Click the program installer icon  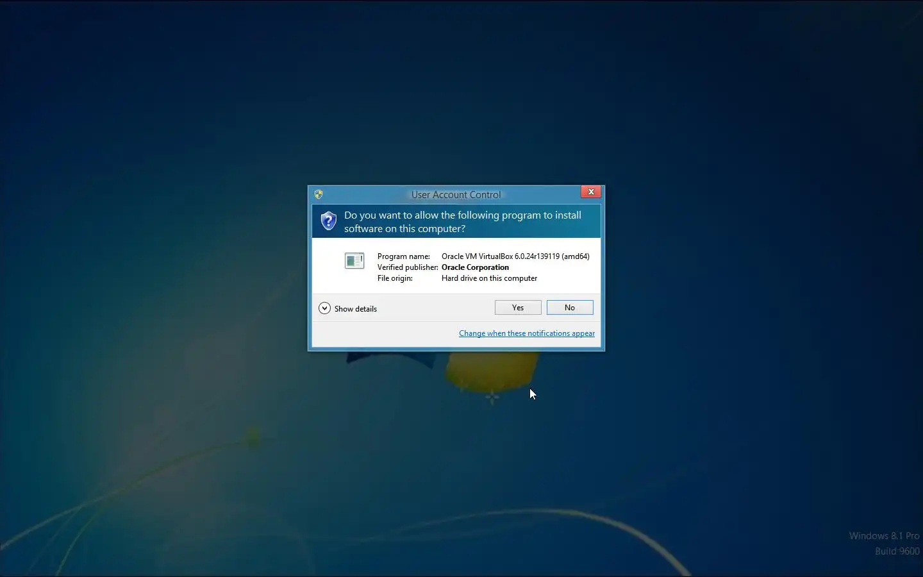click(x=354, y=260)
